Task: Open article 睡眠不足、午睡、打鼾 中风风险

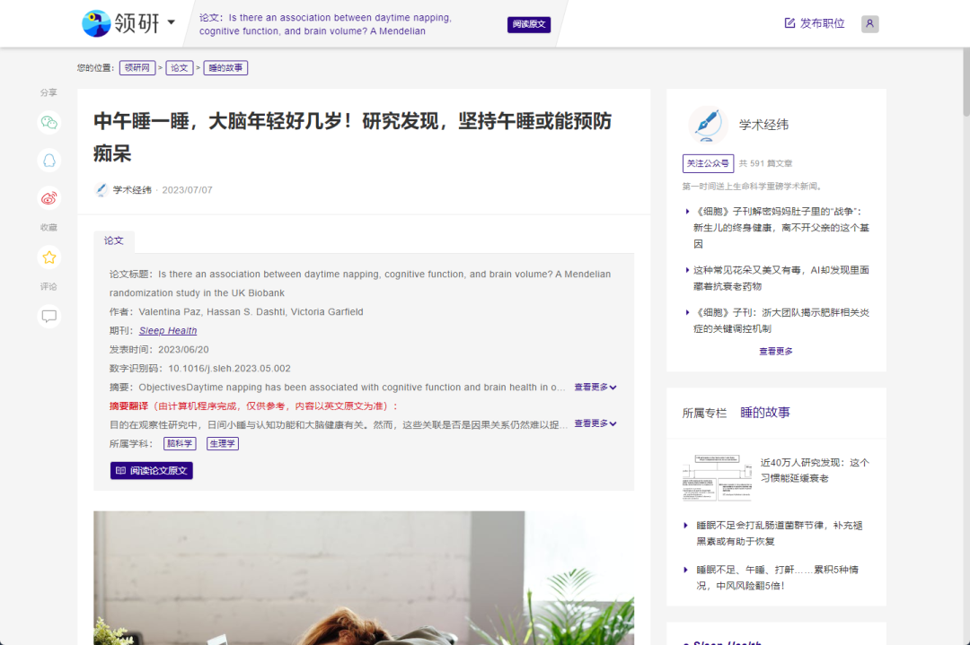Action: 778,578
